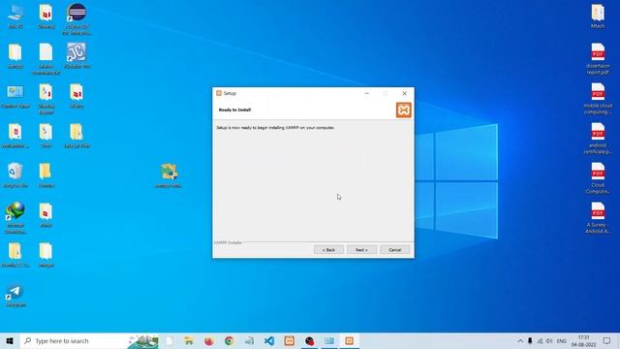Screen dimensions: 620x349
Task: Open the notification center
Action: coord(606,340)
